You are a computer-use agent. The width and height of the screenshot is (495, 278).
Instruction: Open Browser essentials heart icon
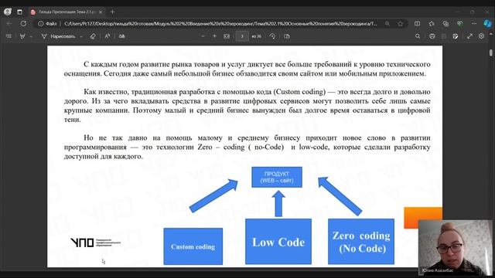(460, 24)
